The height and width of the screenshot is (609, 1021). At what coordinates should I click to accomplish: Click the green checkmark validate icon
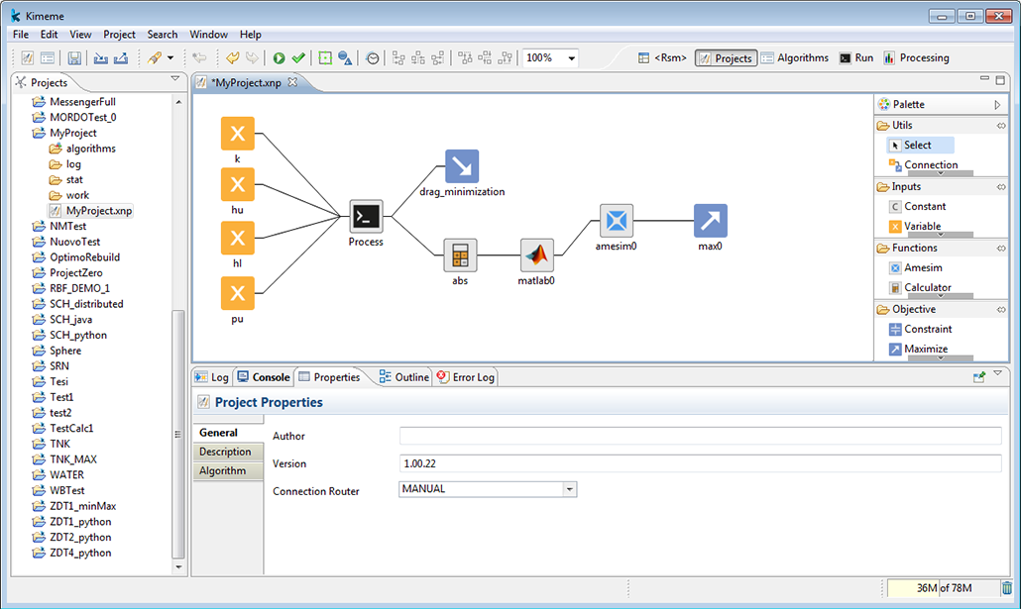(299, 57)
